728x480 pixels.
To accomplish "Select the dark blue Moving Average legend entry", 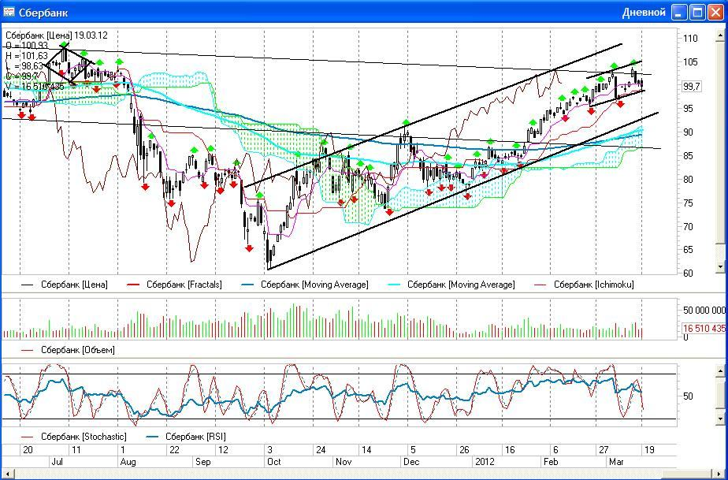I will 305,285.
